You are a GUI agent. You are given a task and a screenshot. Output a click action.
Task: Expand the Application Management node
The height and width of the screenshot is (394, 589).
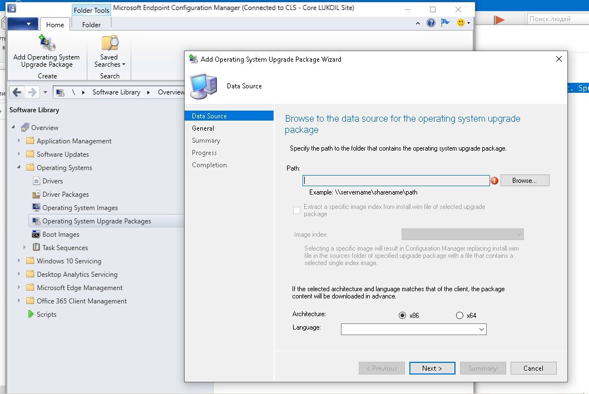[19, 141]
